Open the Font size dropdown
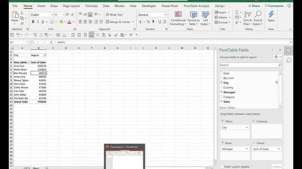 [64, 15]
